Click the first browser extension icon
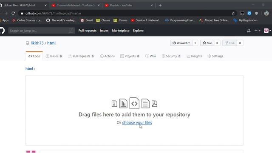The width and height of the screenshot is (272, 153). point(242,13)
